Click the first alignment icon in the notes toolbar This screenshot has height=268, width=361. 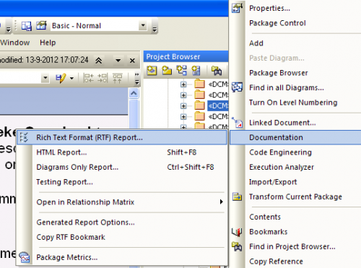coord(88,78)
